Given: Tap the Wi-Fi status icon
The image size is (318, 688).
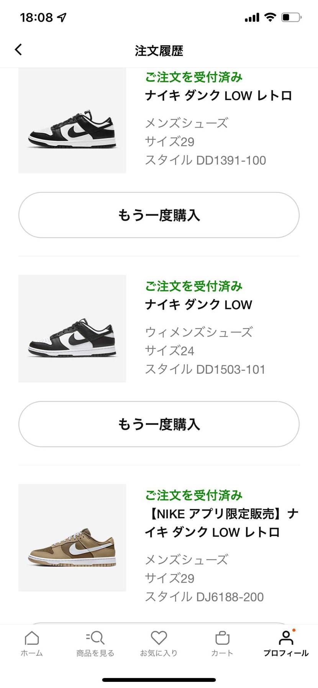Looking at the screenshot, I should (270, 17).
